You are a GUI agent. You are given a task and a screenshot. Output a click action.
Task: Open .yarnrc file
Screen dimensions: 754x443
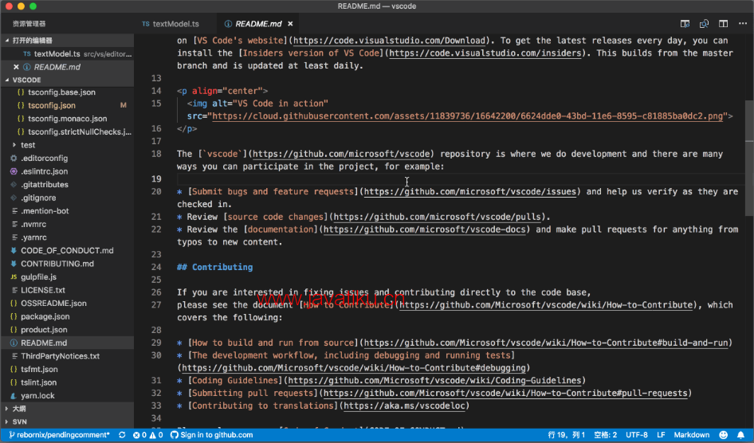pyautogui.click(x=67, y=237)
